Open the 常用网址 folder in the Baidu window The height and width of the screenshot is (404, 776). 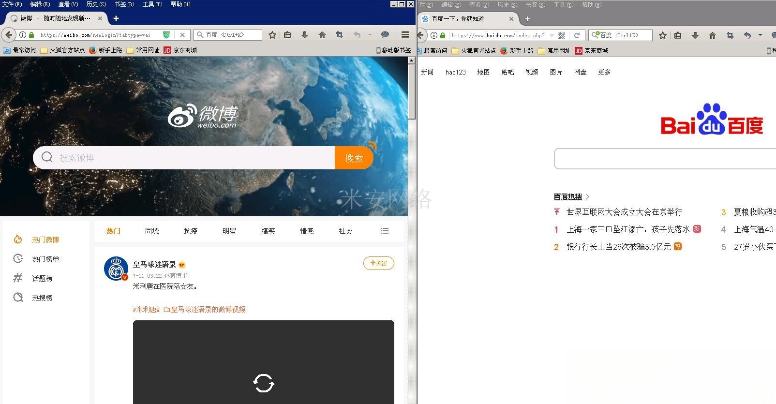(x=554, y=50)
